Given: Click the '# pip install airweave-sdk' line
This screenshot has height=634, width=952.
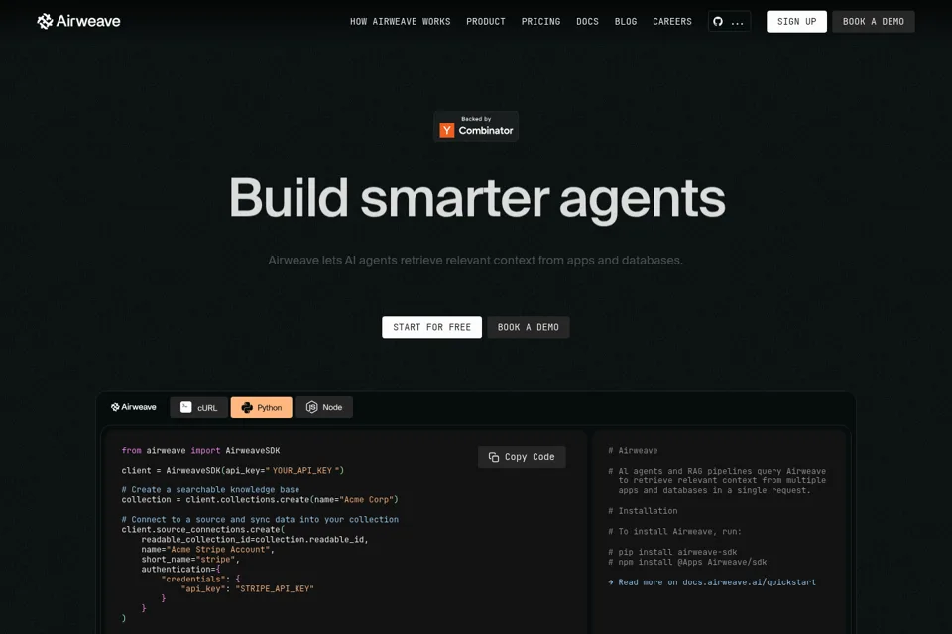Looking at the screenshot, I should pyautogui.click(x=672, y=552).
